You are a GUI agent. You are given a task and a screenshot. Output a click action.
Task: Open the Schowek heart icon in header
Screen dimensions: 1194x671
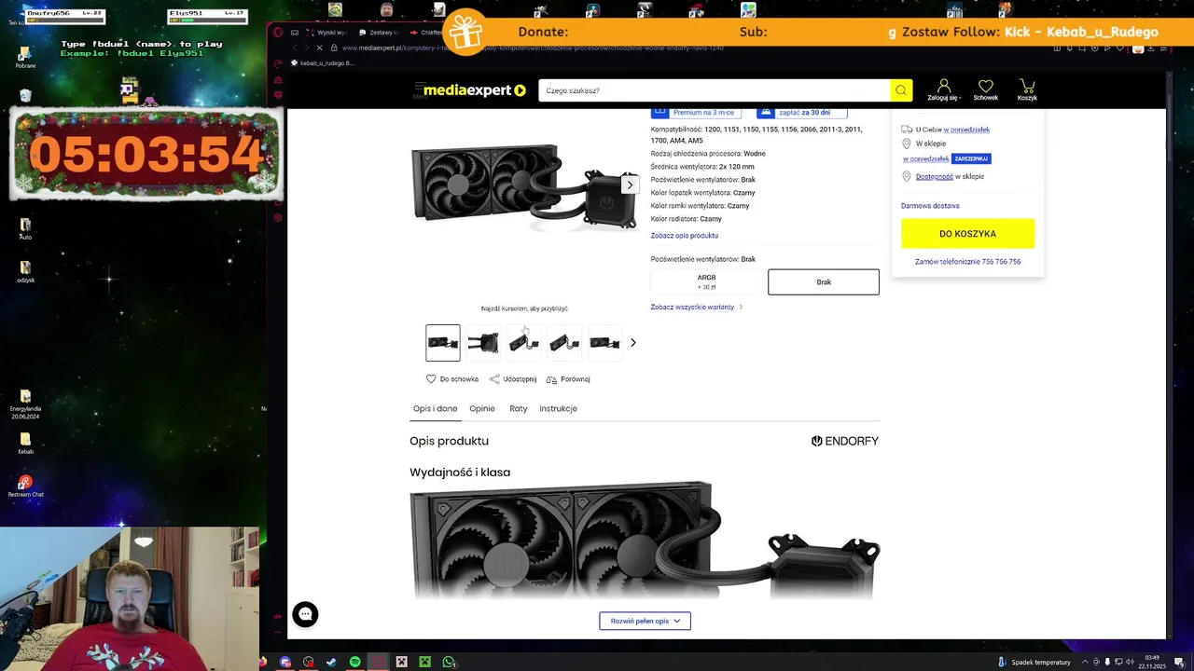click(985, 89)
